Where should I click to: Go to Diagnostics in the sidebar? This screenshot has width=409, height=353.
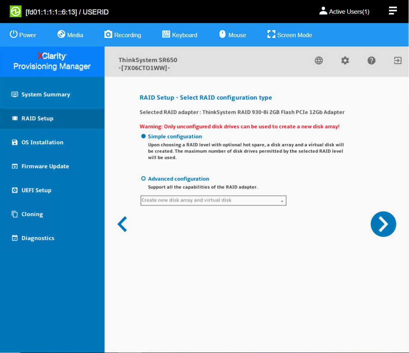(38, 238)
